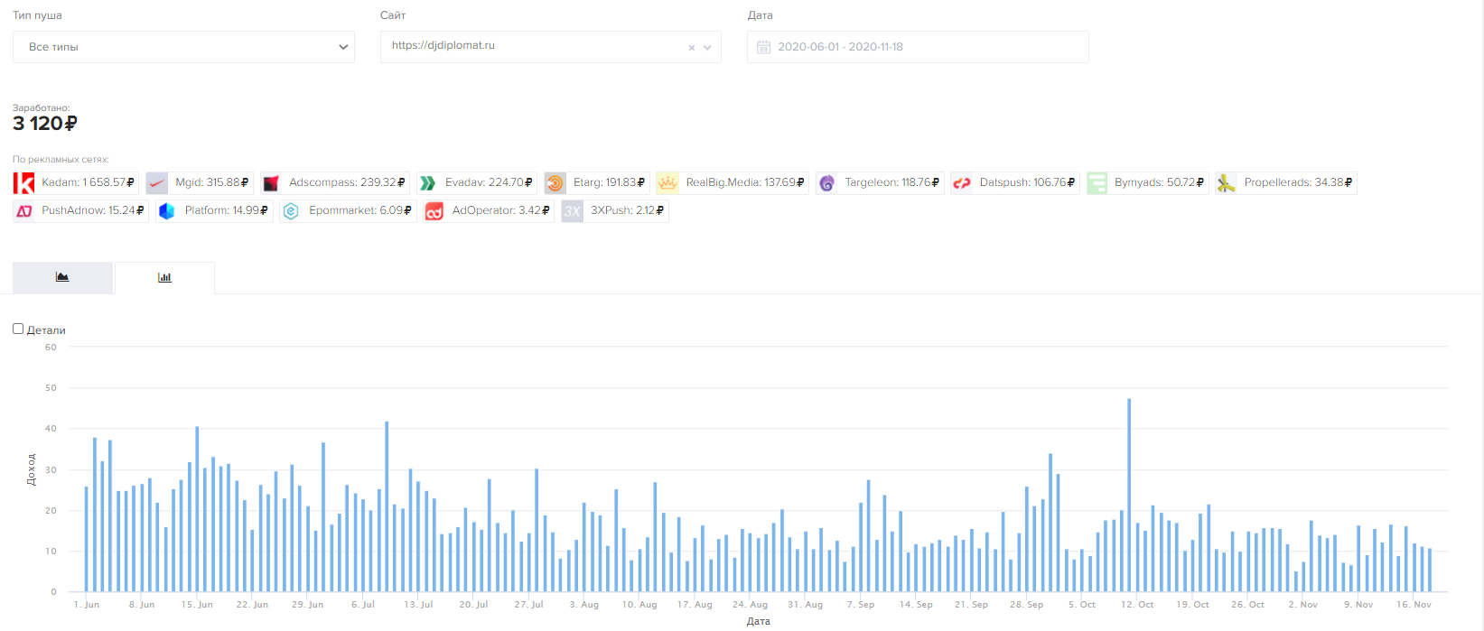The width and height of the screenshot is (1484, 631).
Task: Click the Targeleon purple logo icon
Action: (x=826, y=183)
